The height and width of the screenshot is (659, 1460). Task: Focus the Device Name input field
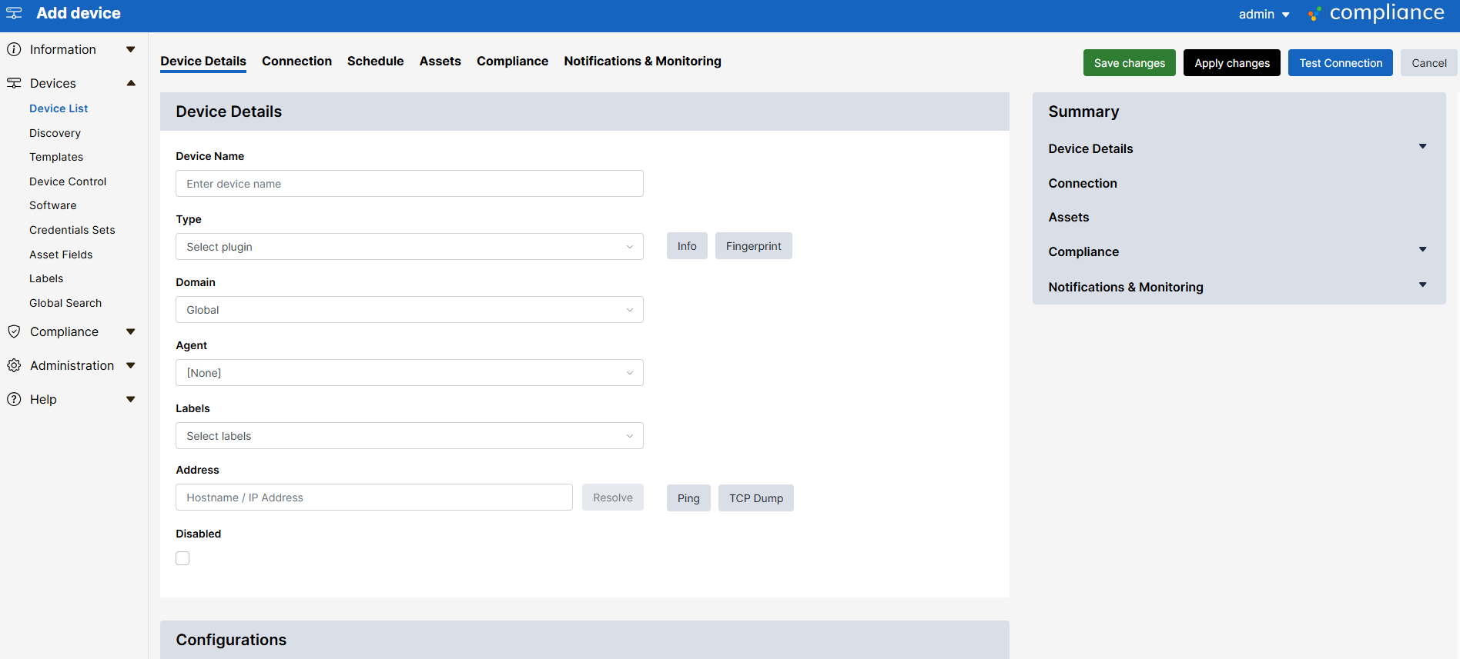[x=409, y=184]
